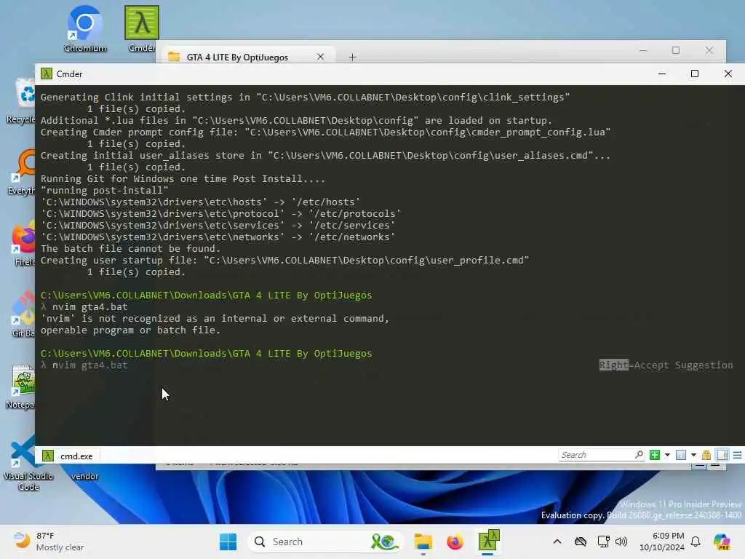The width and height of the screenshot is (745, 559).
Task: Switch to Cmder on the taskbar
Action: 488,542
